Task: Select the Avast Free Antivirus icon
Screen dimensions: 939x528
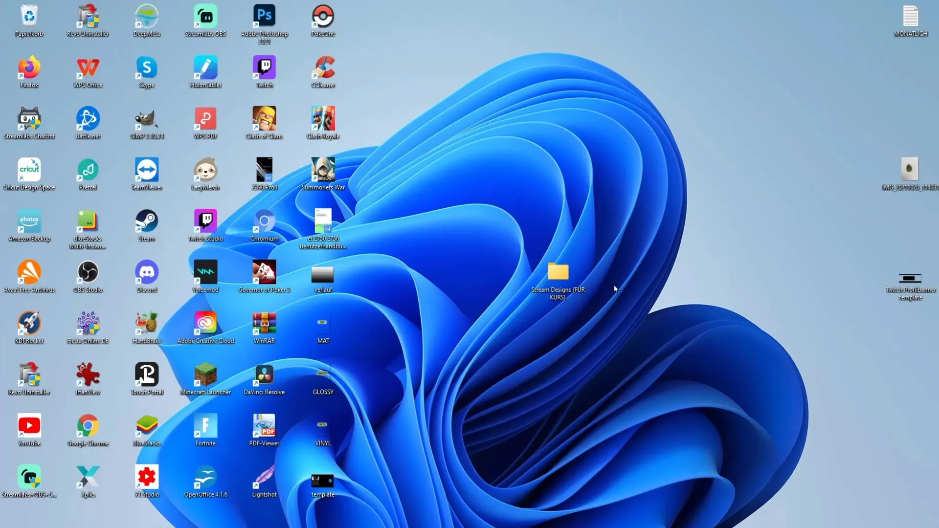Action: click(29, 272)
